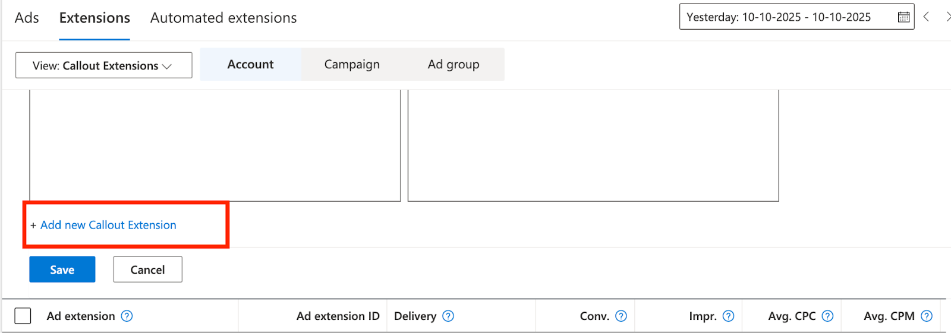Viewport: 951px width, 333px height.
Task: Click inside the left empty list box
Action: [x=215, y=145]
